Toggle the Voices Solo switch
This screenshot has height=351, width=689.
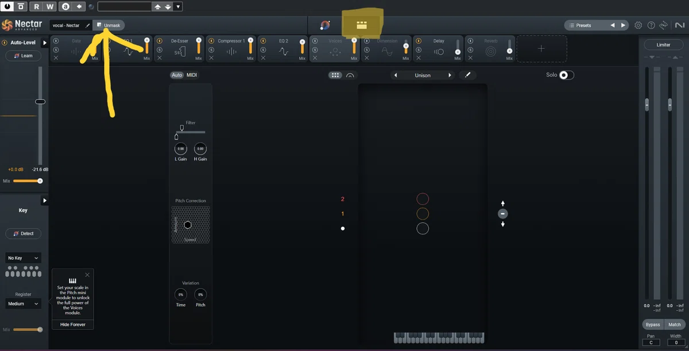(566, 75)
